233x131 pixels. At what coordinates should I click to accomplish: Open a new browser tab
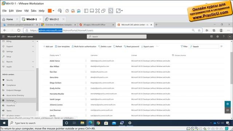156,25
